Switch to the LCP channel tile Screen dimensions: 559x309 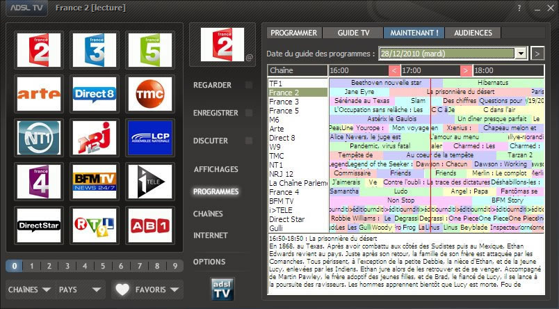(x=150, y=138)
